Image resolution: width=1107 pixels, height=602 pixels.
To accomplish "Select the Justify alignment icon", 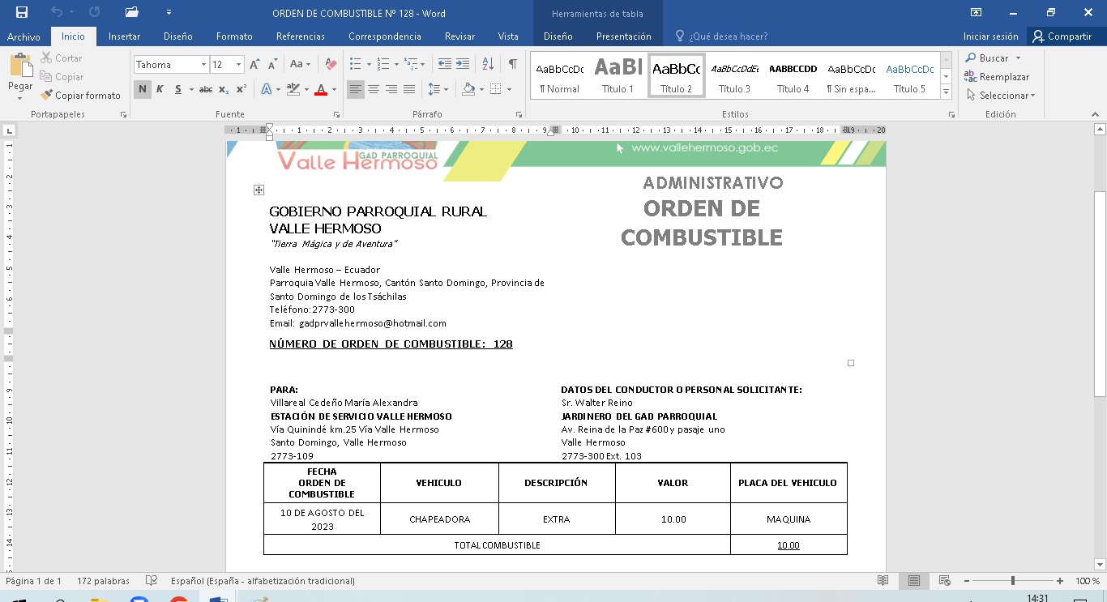I will (409, 89).
